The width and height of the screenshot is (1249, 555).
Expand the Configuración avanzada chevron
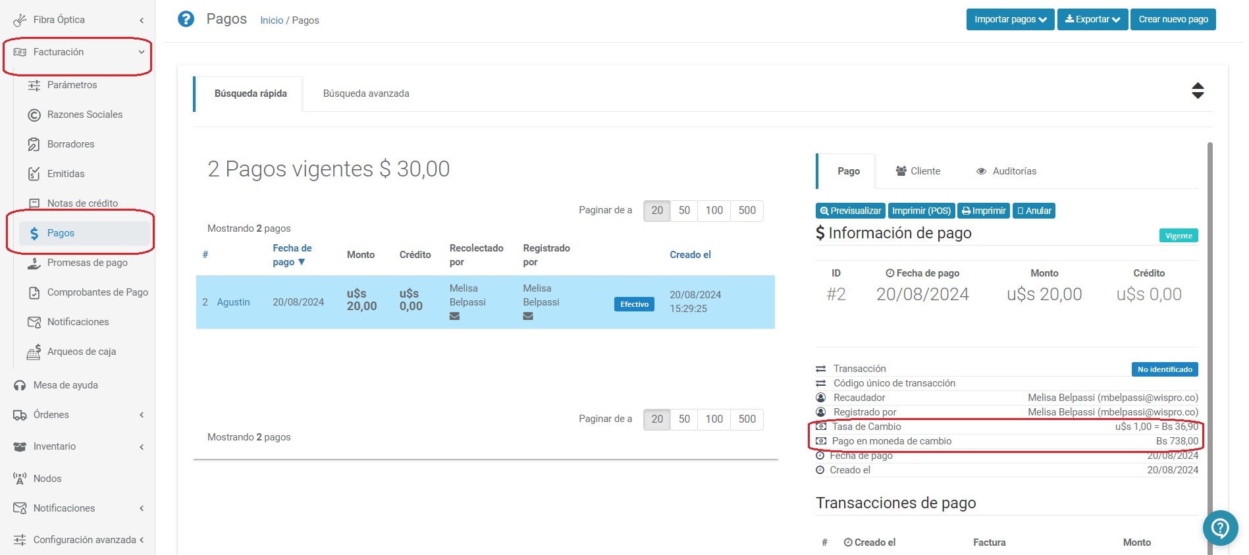coord(142,540)
